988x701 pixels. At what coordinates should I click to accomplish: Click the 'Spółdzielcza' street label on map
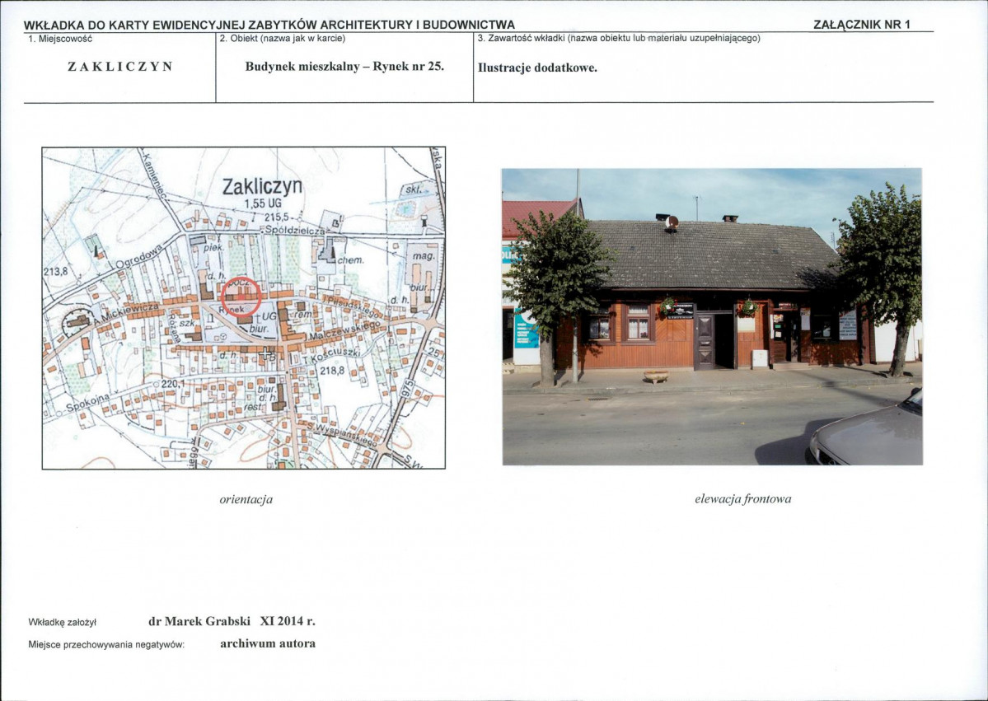coord(295,231)
